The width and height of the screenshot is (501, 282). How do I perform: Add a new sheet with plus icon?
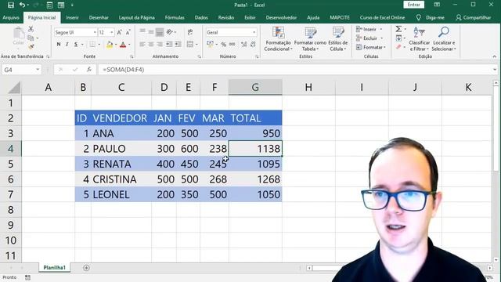86,268
